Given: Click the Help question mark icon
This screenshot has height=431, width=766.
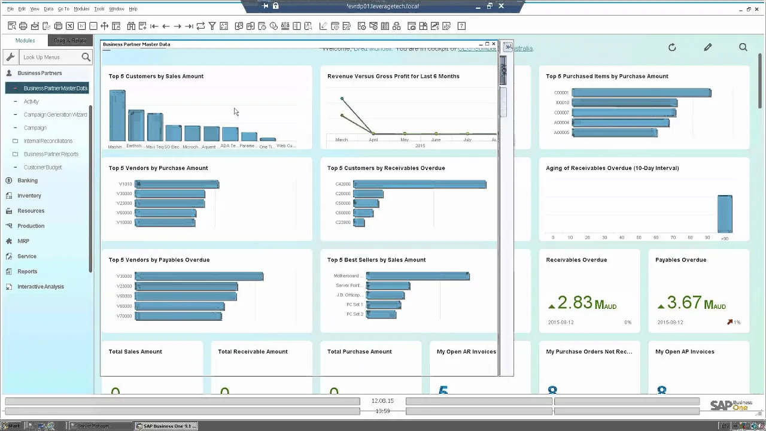Looking at the screenshot, I should tap(461, 26).
